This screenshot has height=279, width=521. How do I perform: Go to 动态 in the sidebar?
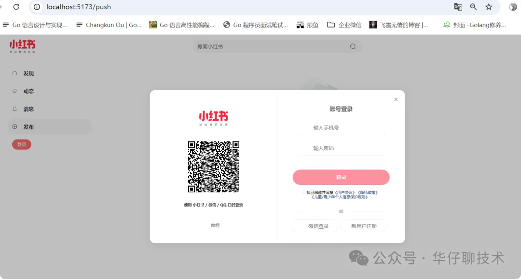click(x=49, y=91)
